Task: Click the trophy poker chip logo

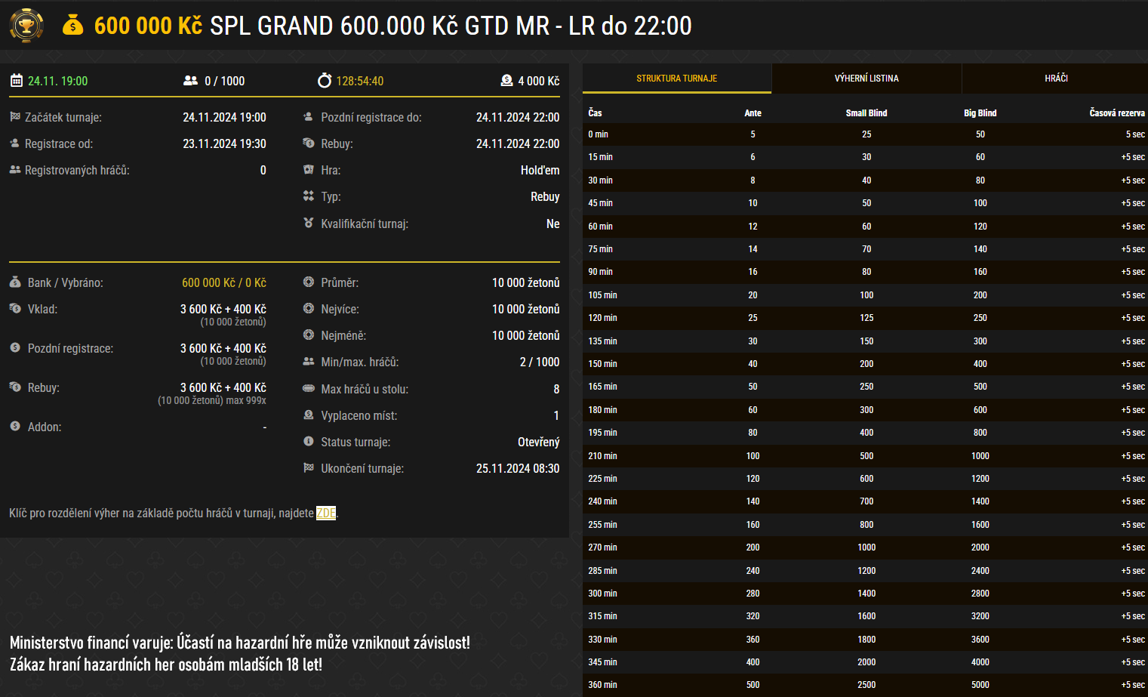Action: tap(26, 26)
